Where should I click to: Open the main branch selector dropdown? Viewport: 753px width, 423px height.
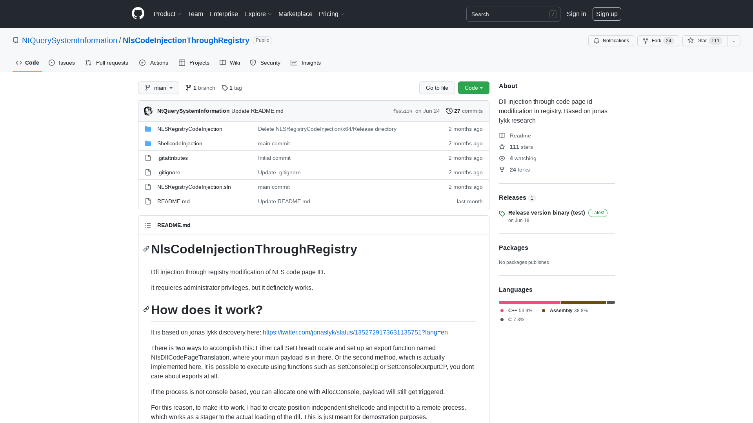coord(158,88)
